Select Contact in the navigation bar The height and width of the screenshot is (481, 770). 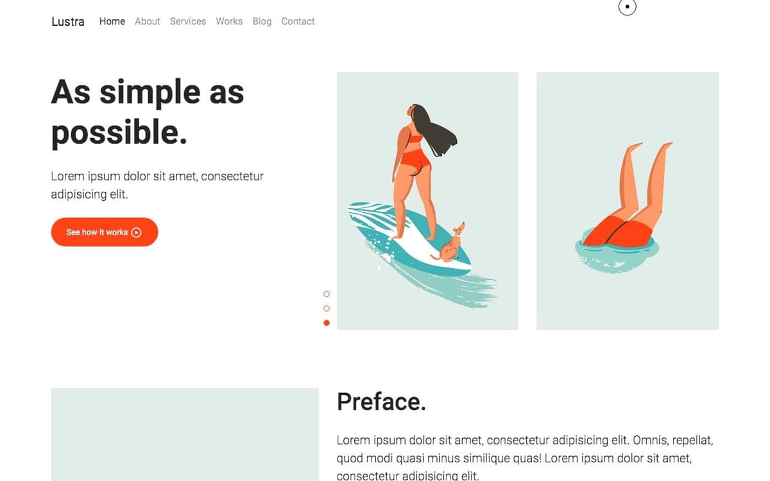click(298, 21)
